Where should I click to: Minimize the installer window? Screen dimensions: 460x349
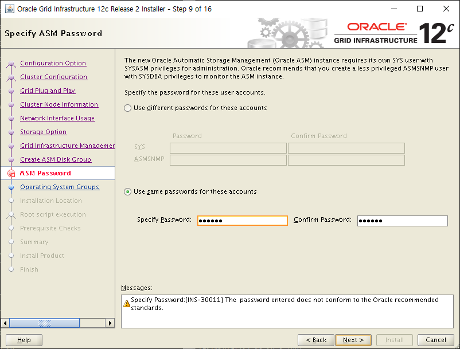tap(394, 9)
